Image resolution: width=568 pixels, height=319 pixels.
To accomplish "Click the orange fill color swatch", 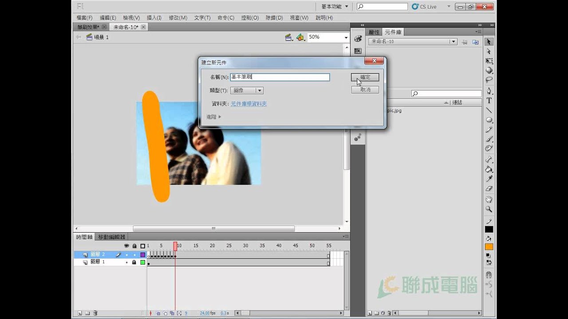I will [x=489, y=247].
